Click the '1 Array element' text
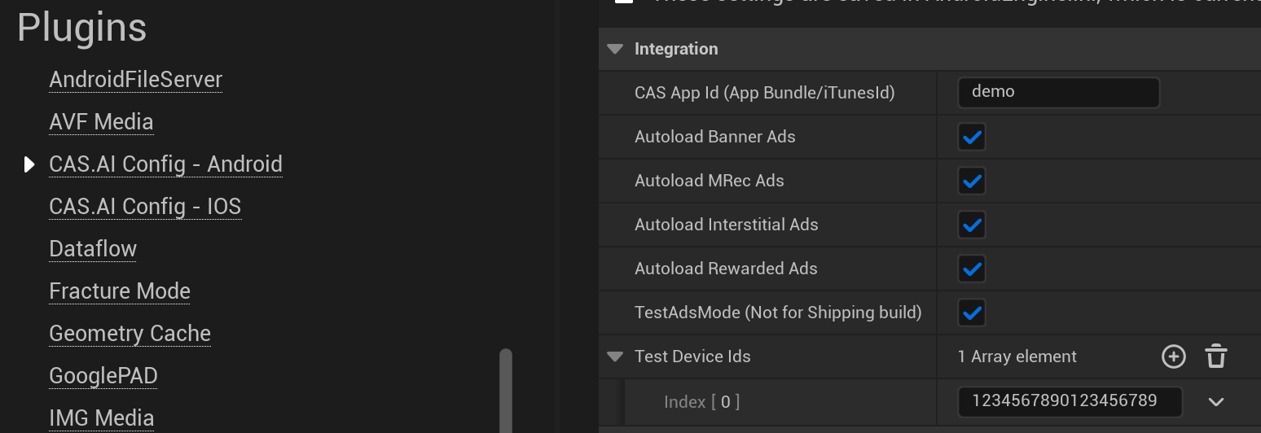The image size is (1261, 433). coord(1017,356)
